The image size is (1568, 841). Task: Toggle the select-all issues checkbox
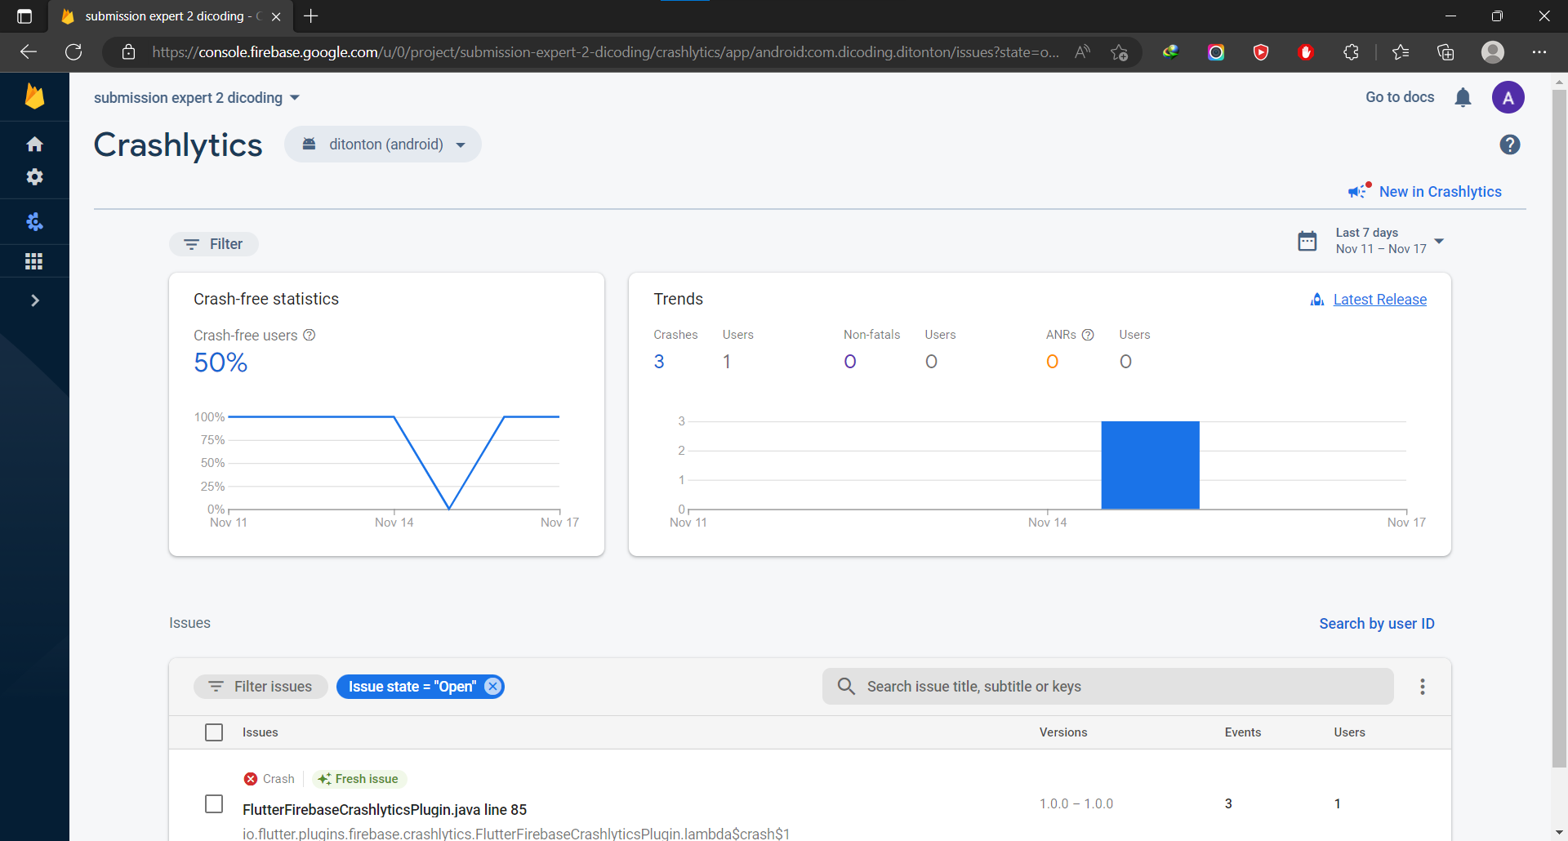coord(213,732)
